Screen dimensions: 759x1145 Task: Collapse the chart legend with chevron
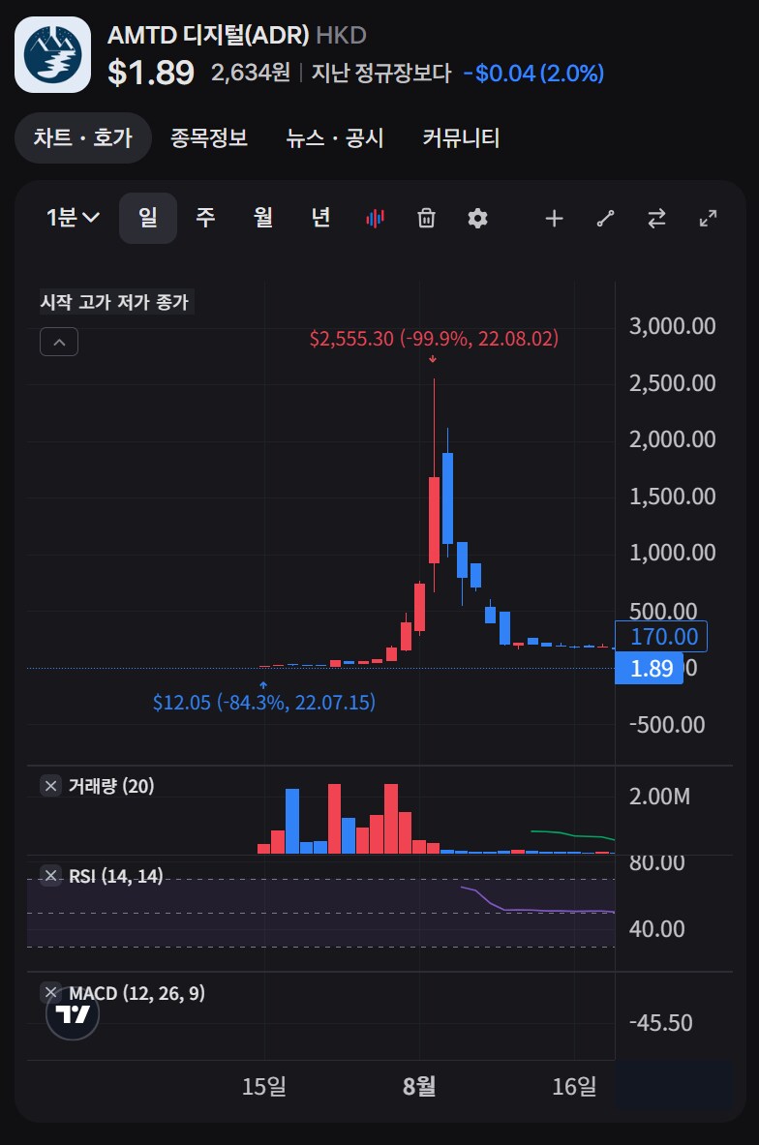[59, 343]
